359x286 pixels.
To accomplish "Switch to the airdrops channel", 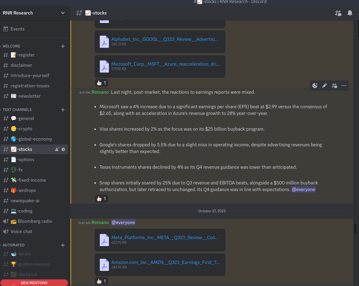I will click(34, 190).
